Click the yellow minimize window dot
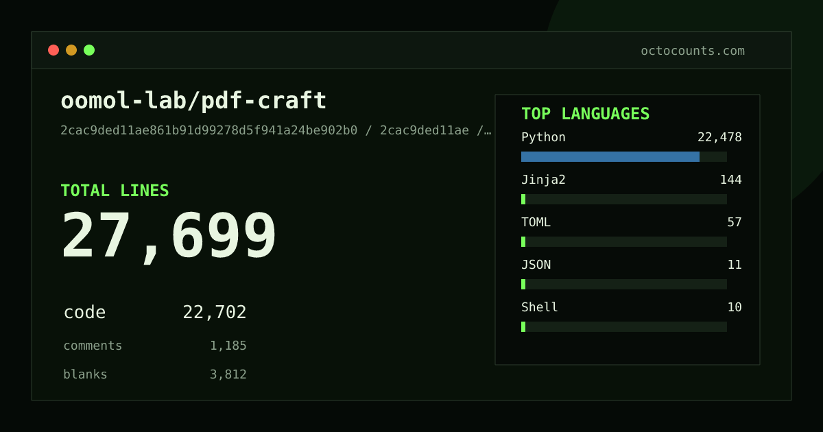 tap(71, 50)
